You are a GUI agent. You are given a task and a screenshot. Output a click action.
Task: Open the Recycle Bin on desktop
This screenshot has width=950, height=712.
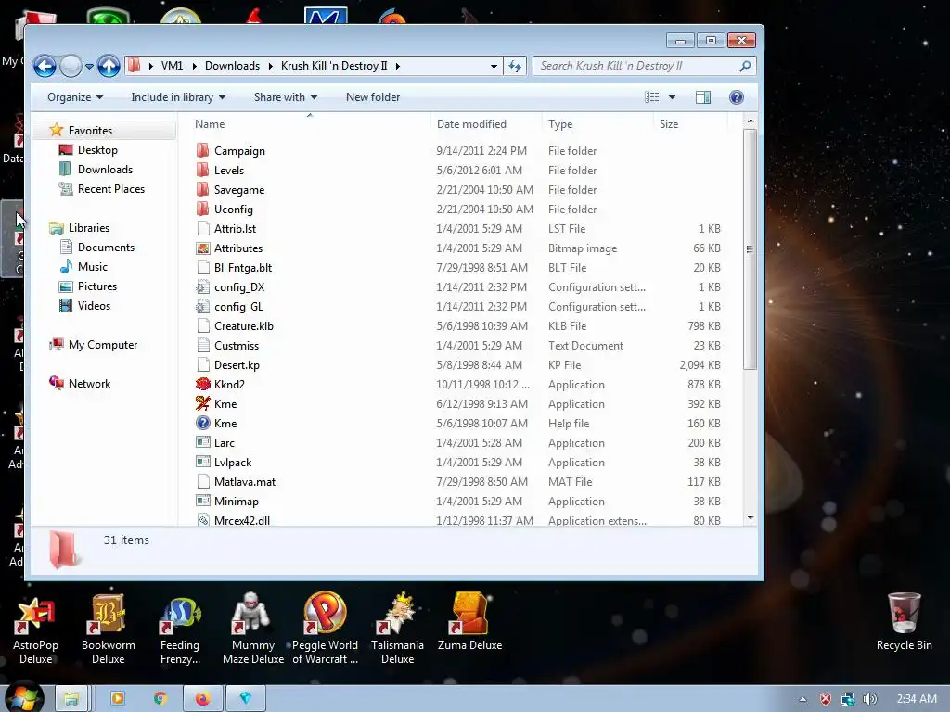(904, 622)
